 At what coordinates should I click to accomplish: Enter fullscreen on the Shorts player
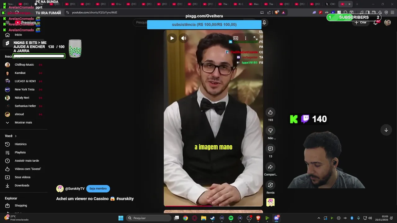[x=256, y=38]
